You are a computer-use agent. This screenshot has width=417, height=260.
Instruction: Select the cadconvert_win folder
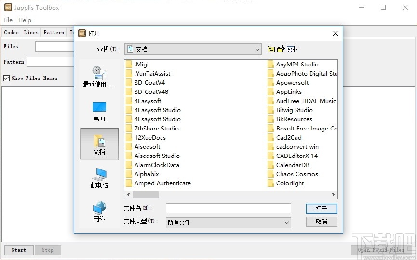tap(293, 147)
